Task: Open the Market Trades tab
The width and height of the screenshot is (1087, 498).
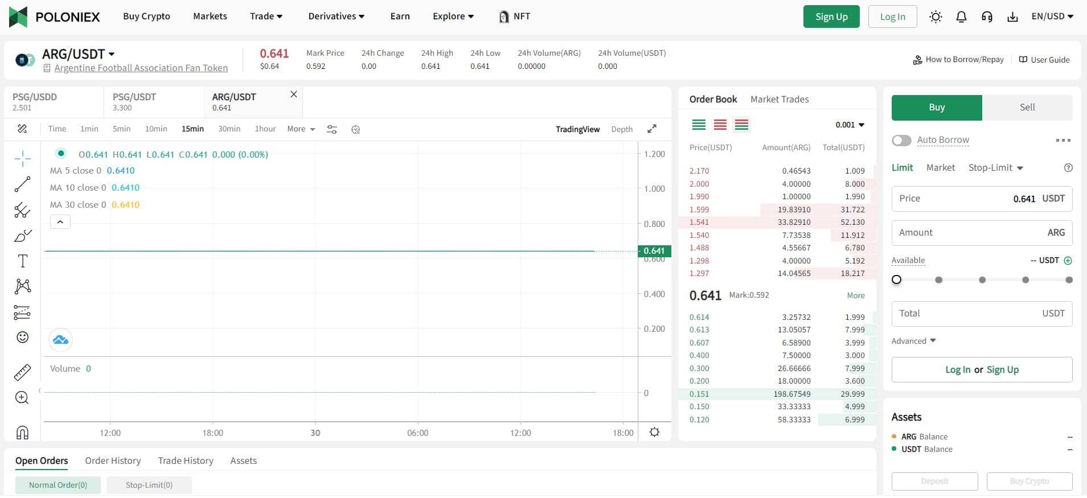Action: coord(780,100)
